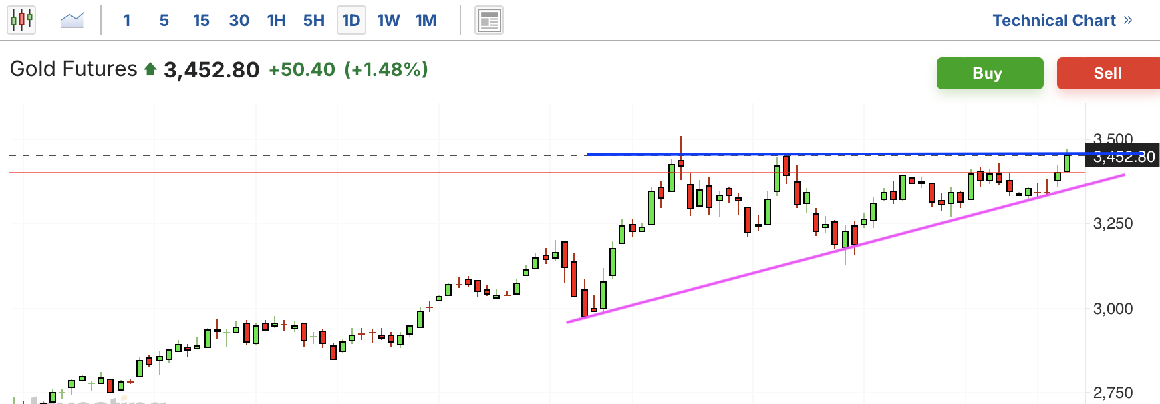Click the 3,452.80 price value
The image size is (1160, 404).
211,69
